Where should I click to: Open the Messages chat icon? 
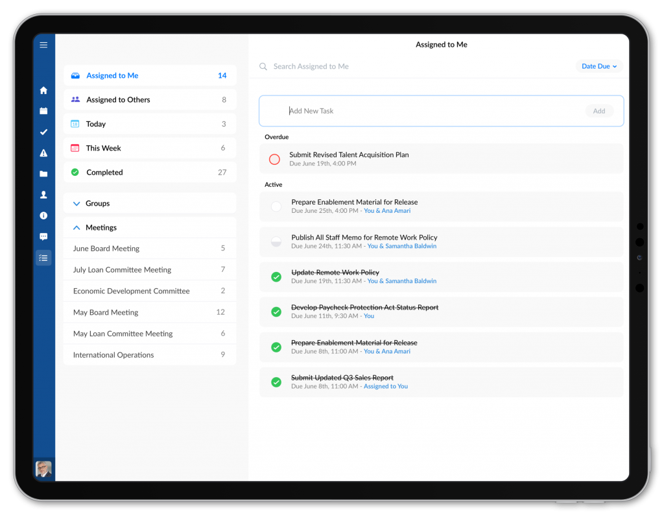coord(43,236)
